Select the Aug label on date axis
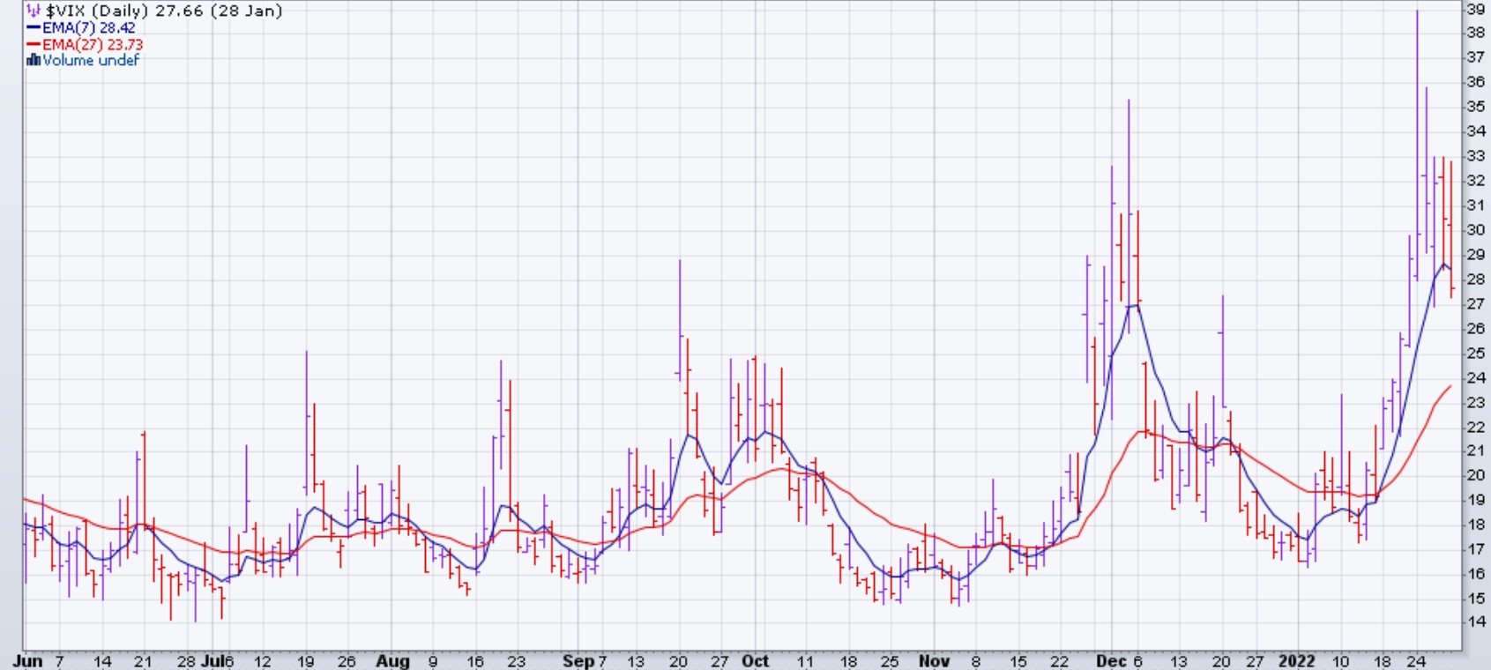This screenshot has height=670, width=1491. click(x=392, y=661)
